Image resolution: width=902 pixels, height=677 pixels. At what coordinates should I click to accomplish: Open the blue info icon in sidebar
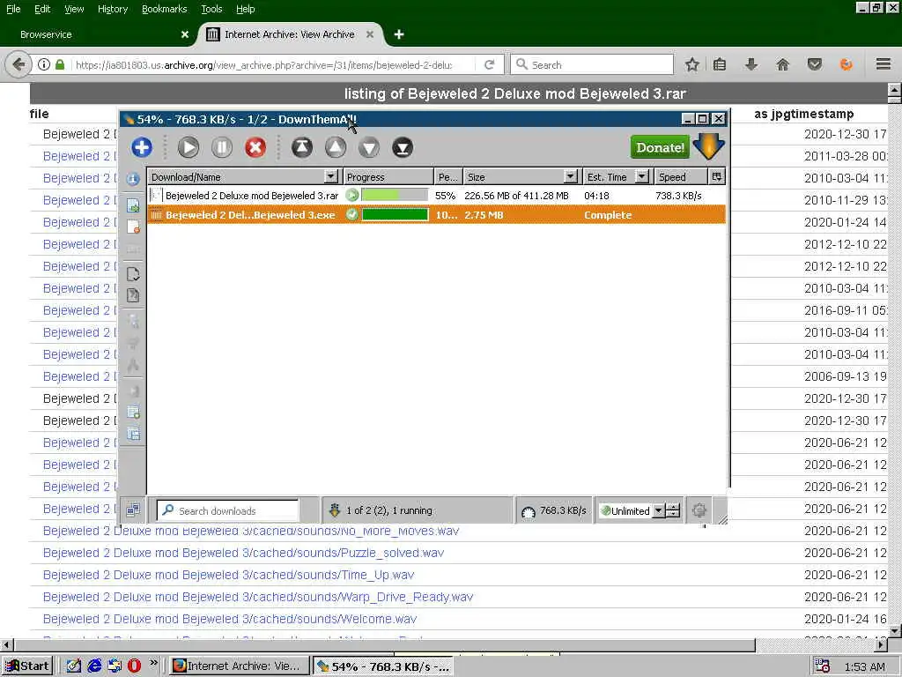coord(133,179)
